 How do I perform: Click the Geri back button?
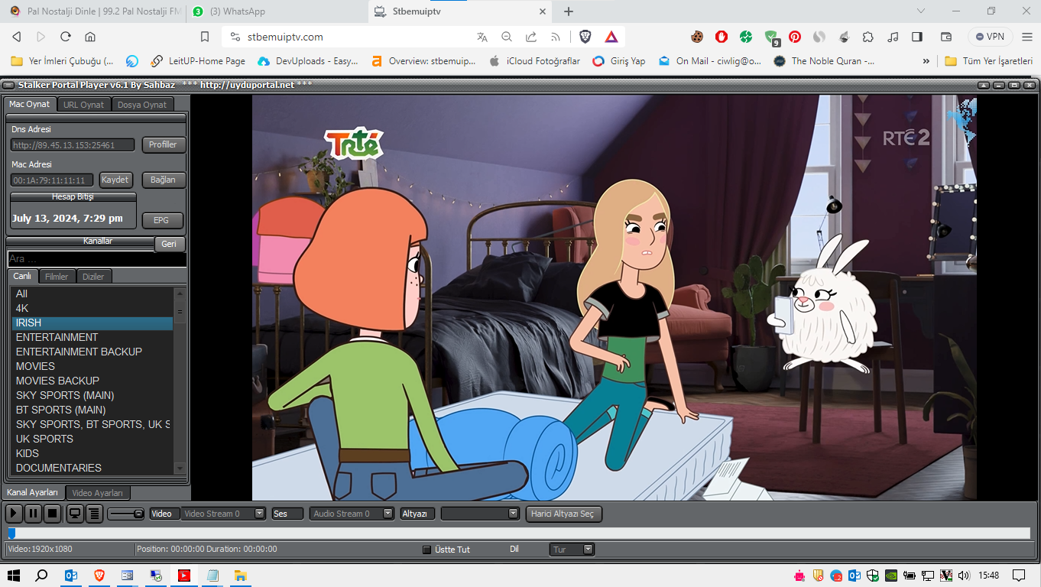click(x=169, y=244)
